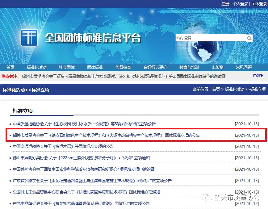
Task: Open the 徐州市发明协会 hot-topic announcement
Action: click(x=124, y=76)
